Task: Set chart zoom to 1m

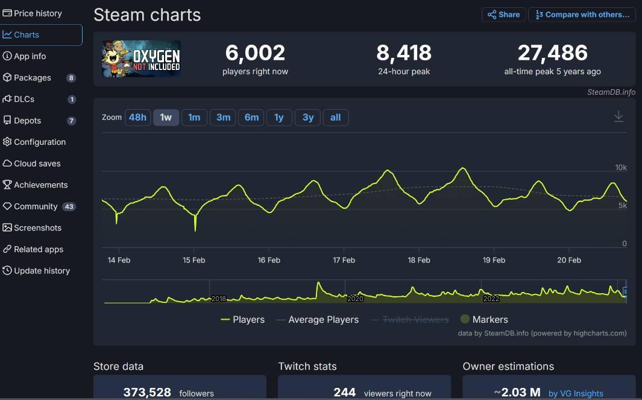Action: [x=194, y=118]
